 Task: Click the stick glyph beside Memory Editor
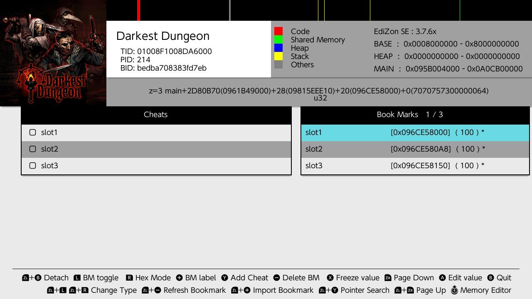click(454, 290)
